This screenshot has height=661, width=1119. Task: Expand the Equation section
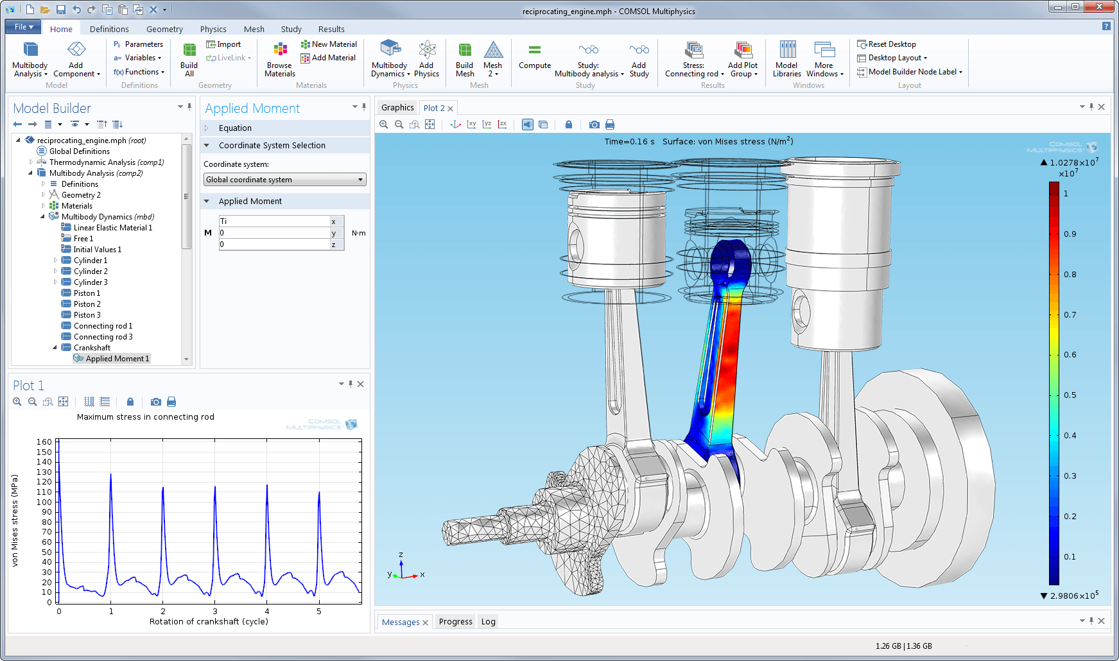(207, 128)
